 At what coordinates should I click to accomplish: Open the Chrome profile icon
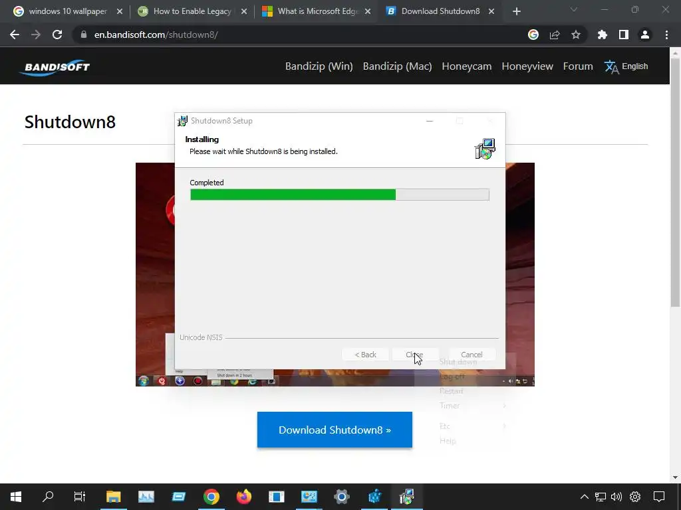645,35
